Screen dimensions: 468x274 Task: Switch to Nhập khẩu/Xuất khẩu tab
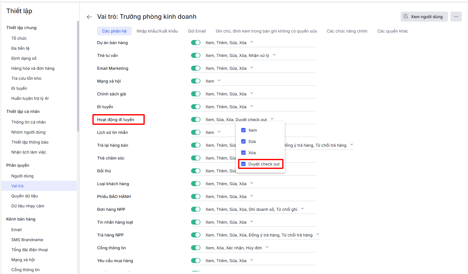pos(157,31)
